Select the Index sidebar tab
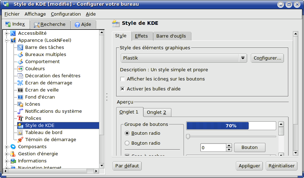Viewport: 304px width, 178px height. click(x=16, y=24)
